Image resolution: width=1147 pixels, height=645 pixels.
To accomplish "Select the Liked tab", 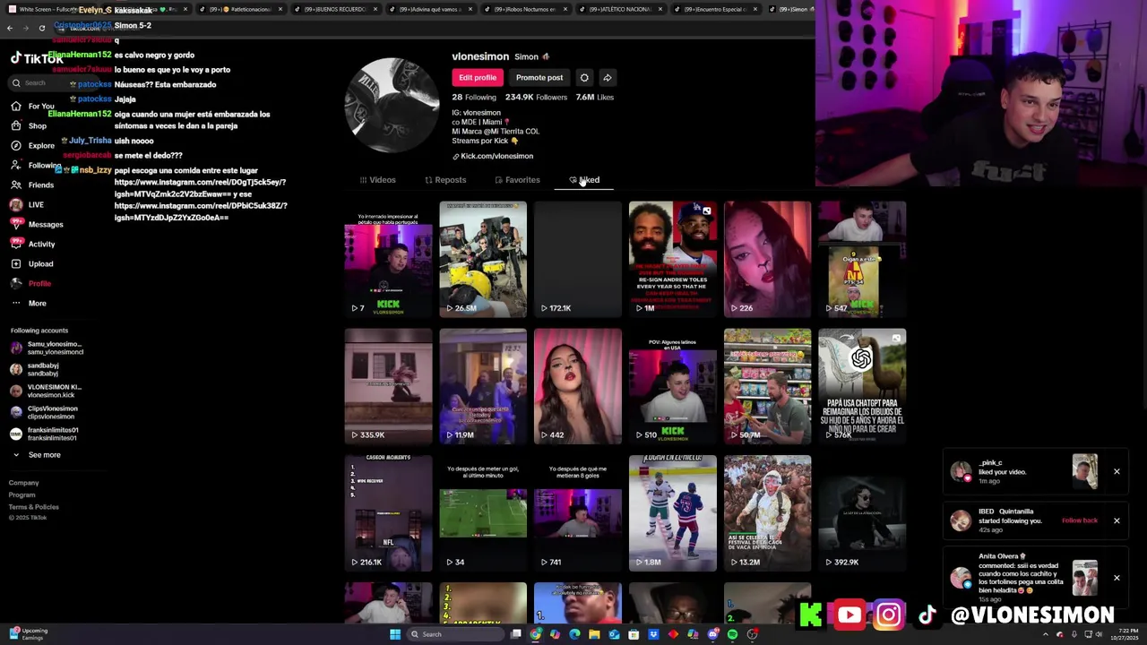I will (x=584, y=180).
